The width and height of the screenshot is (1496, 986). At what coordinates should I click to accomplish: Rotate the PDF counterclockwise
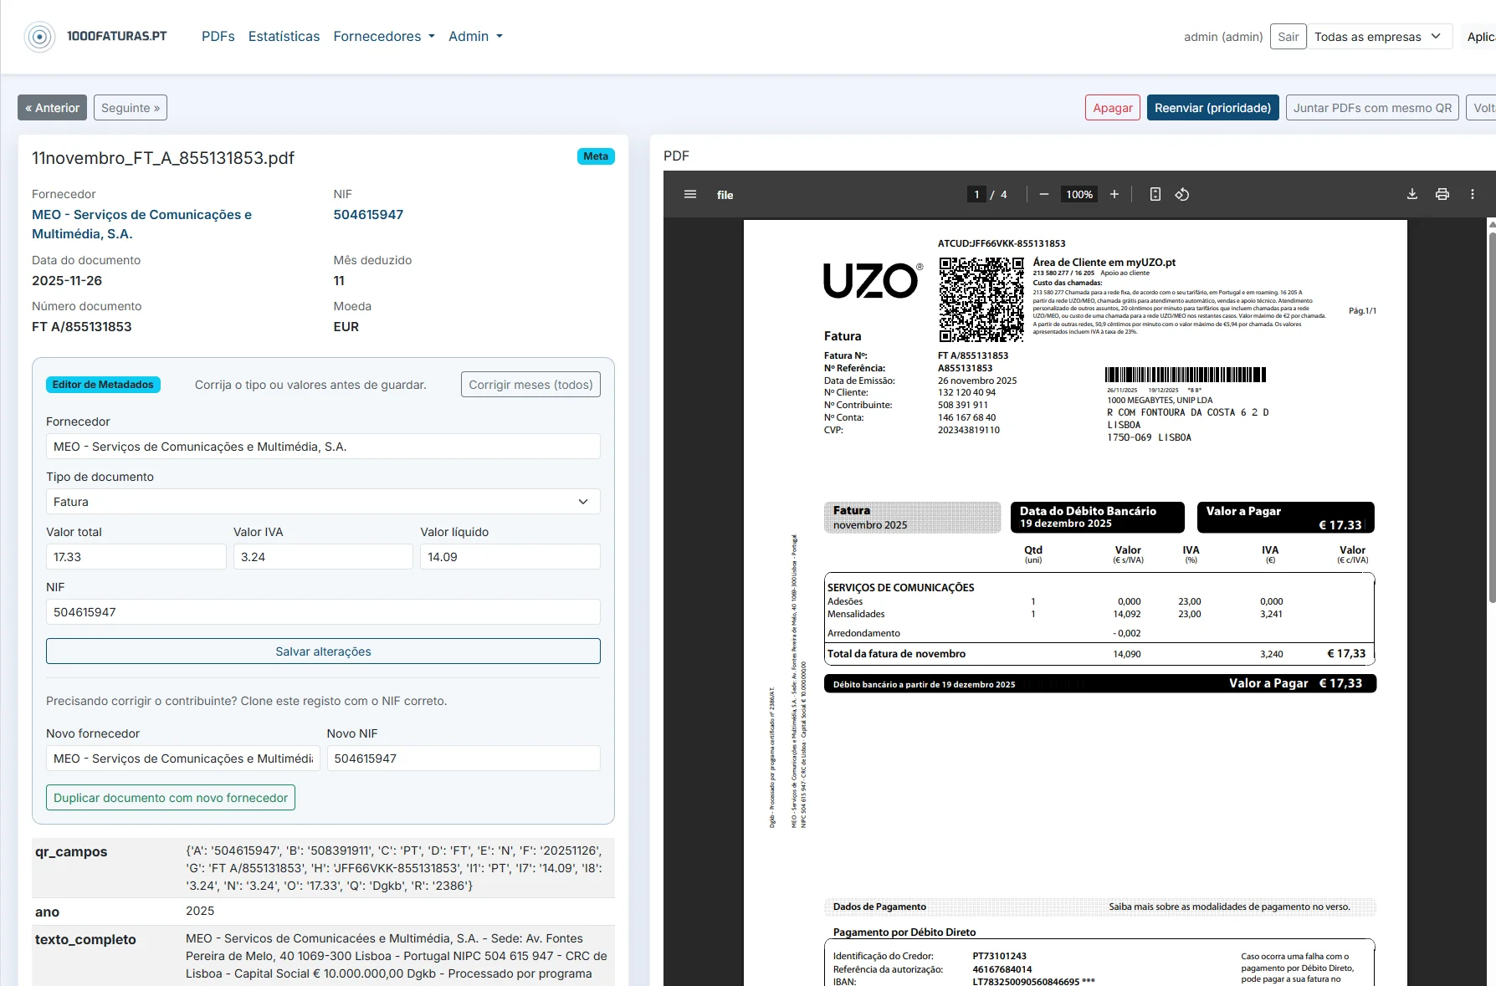[1182, 194]
